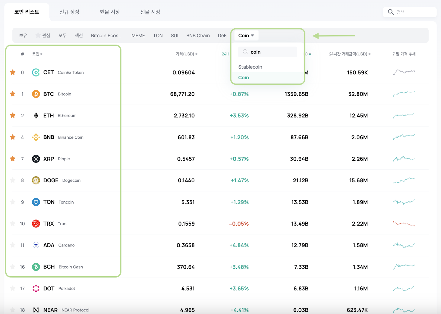Click the Bitcoin coin logo icon
Viewport: 441px width, 314px height.
(36, 94)
